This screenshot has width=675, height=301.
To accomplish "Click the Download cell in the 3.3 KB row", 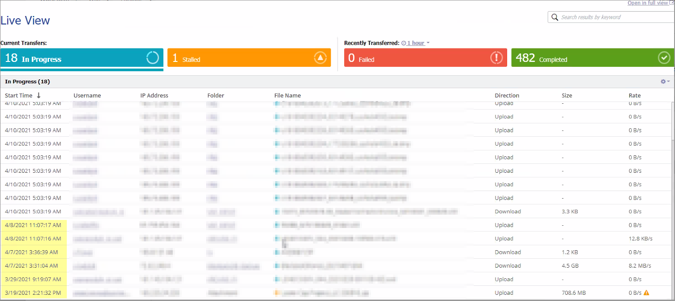I will tap(508, 212).
